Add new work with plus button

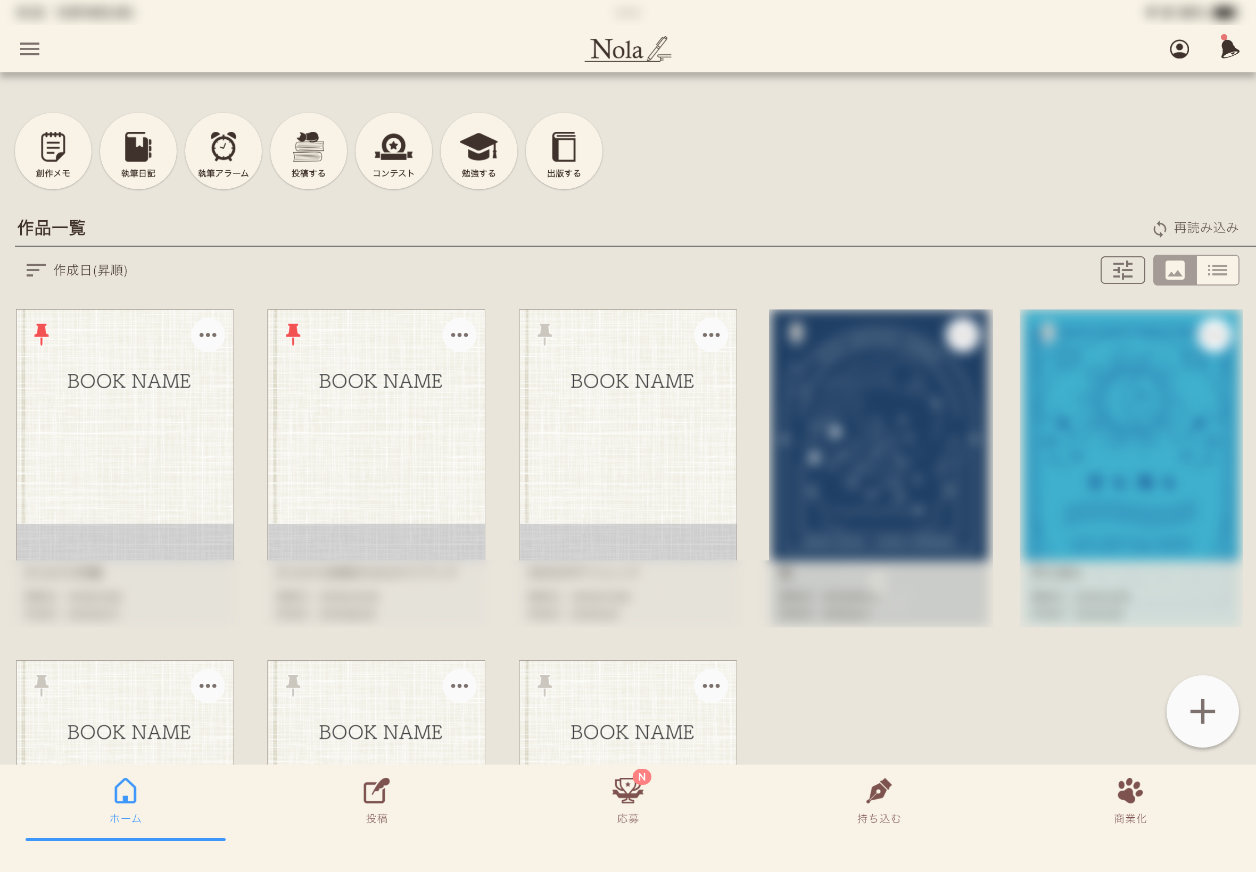1202,711
